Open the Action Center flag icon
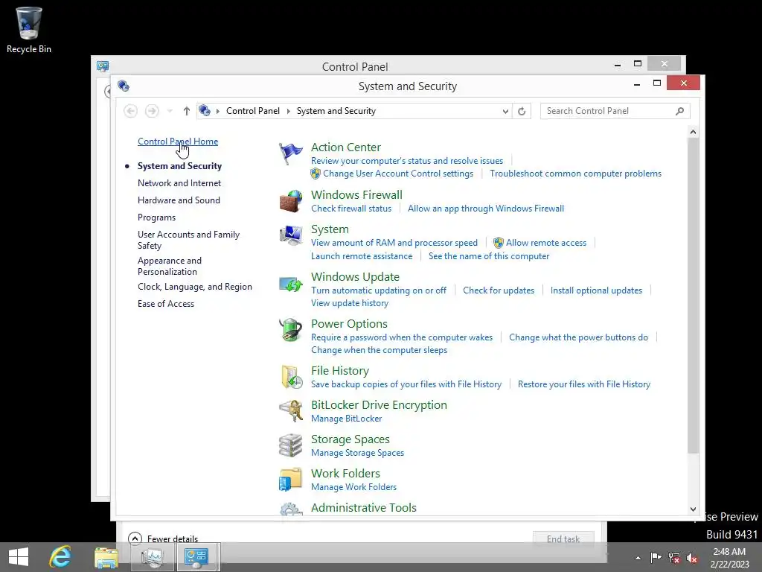Image resolution: width=762 pixels, height=572 pixels. [x=291, y=153]
